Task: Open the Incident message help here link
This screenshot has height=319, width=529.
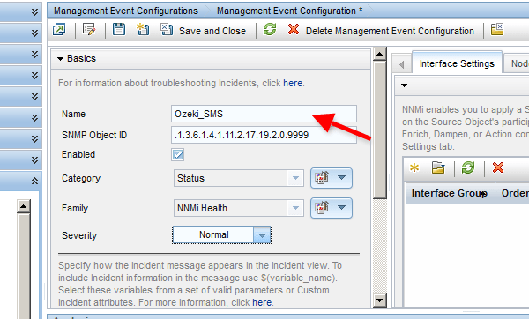Action: (x=262, y=302)
